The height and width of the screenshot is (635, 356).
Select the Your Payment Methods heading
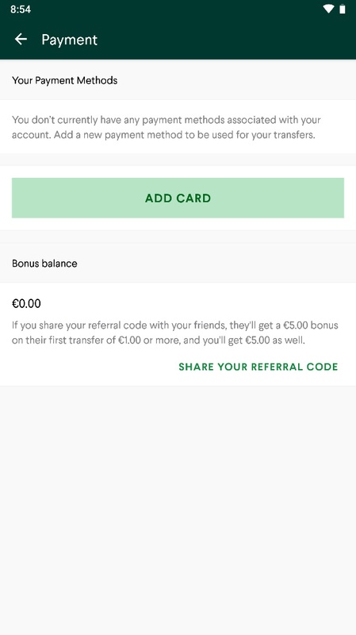point(65,80)
